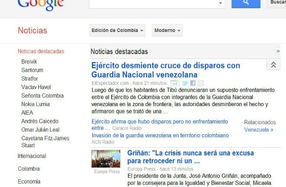The width and height of the screenshot is (286, 187).
Task: Open the Santorum topic
Action: (32, 70)
